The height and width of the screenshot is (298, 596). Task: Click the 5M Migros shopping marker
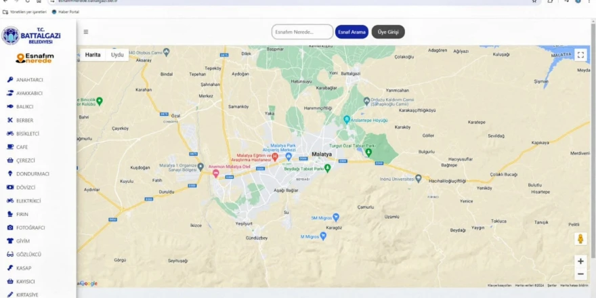[336, 217]
